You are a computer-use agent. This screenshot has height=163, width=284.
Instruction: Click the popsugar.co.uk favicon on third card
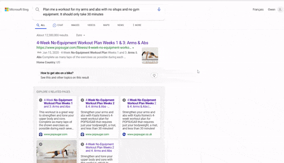pos(124,134)
